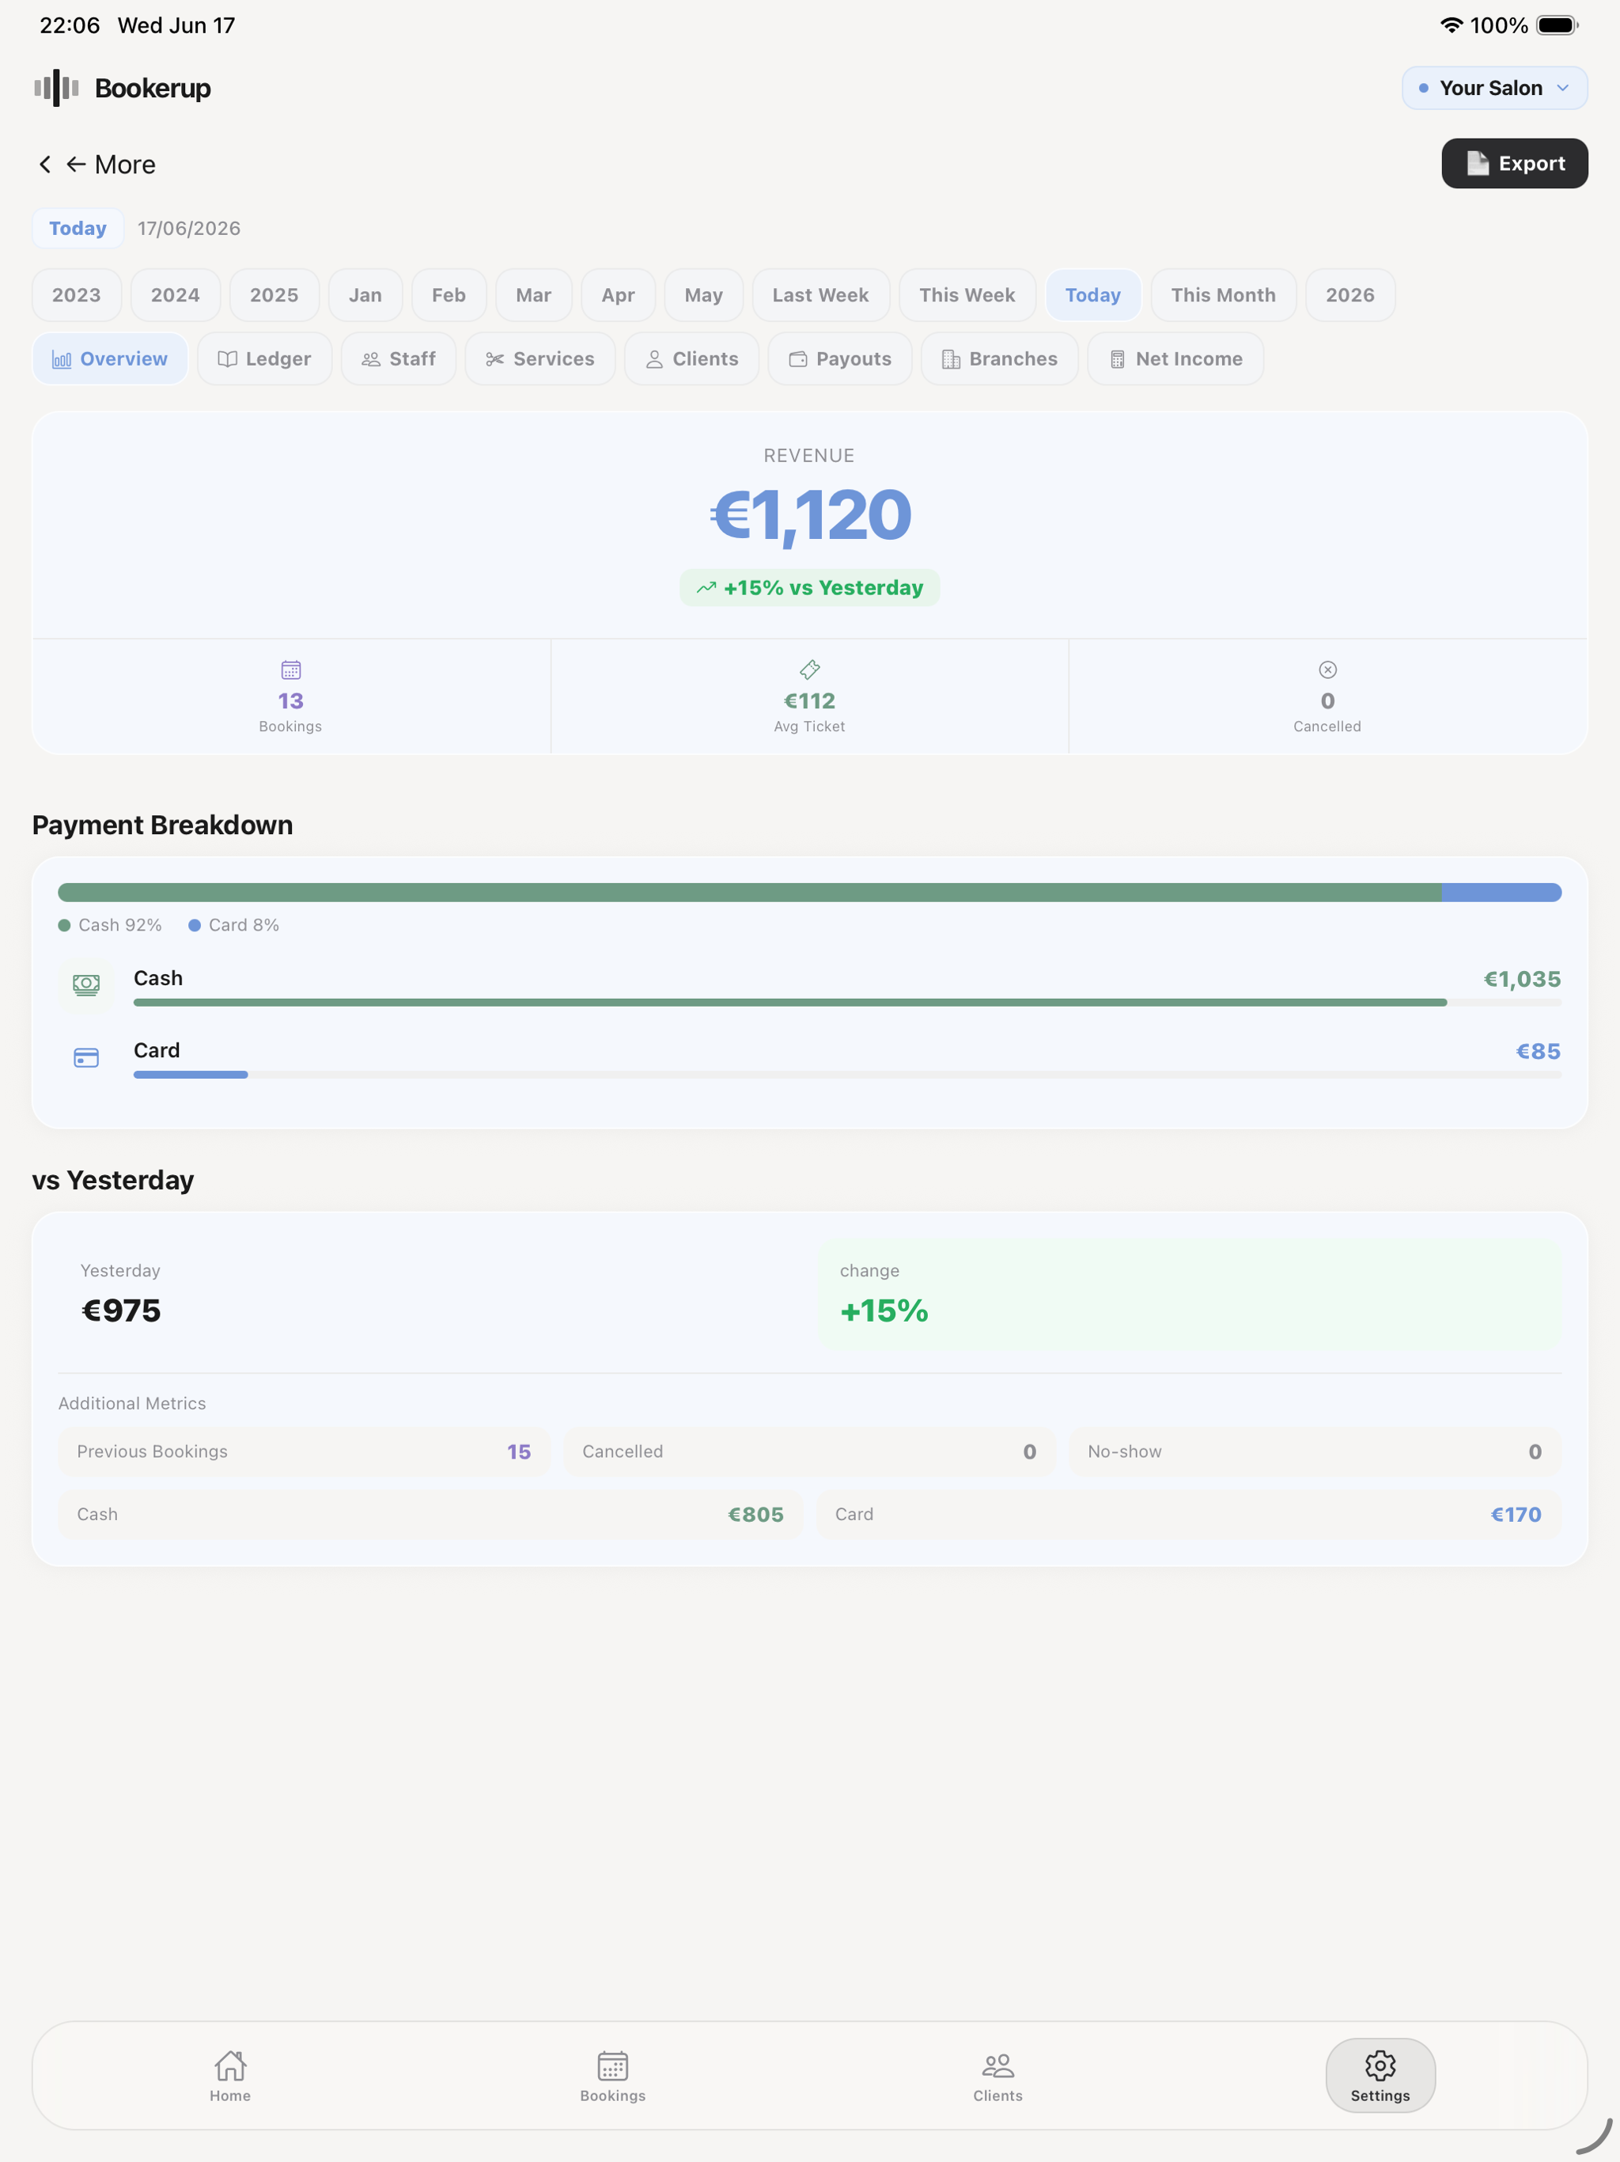Tap the Card €85 progress bar
The height and width of the screenshot is (2162, 1620).
point(847,1075)
